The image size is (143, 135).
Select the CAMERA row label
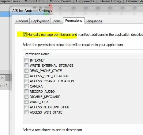(36, 86)
